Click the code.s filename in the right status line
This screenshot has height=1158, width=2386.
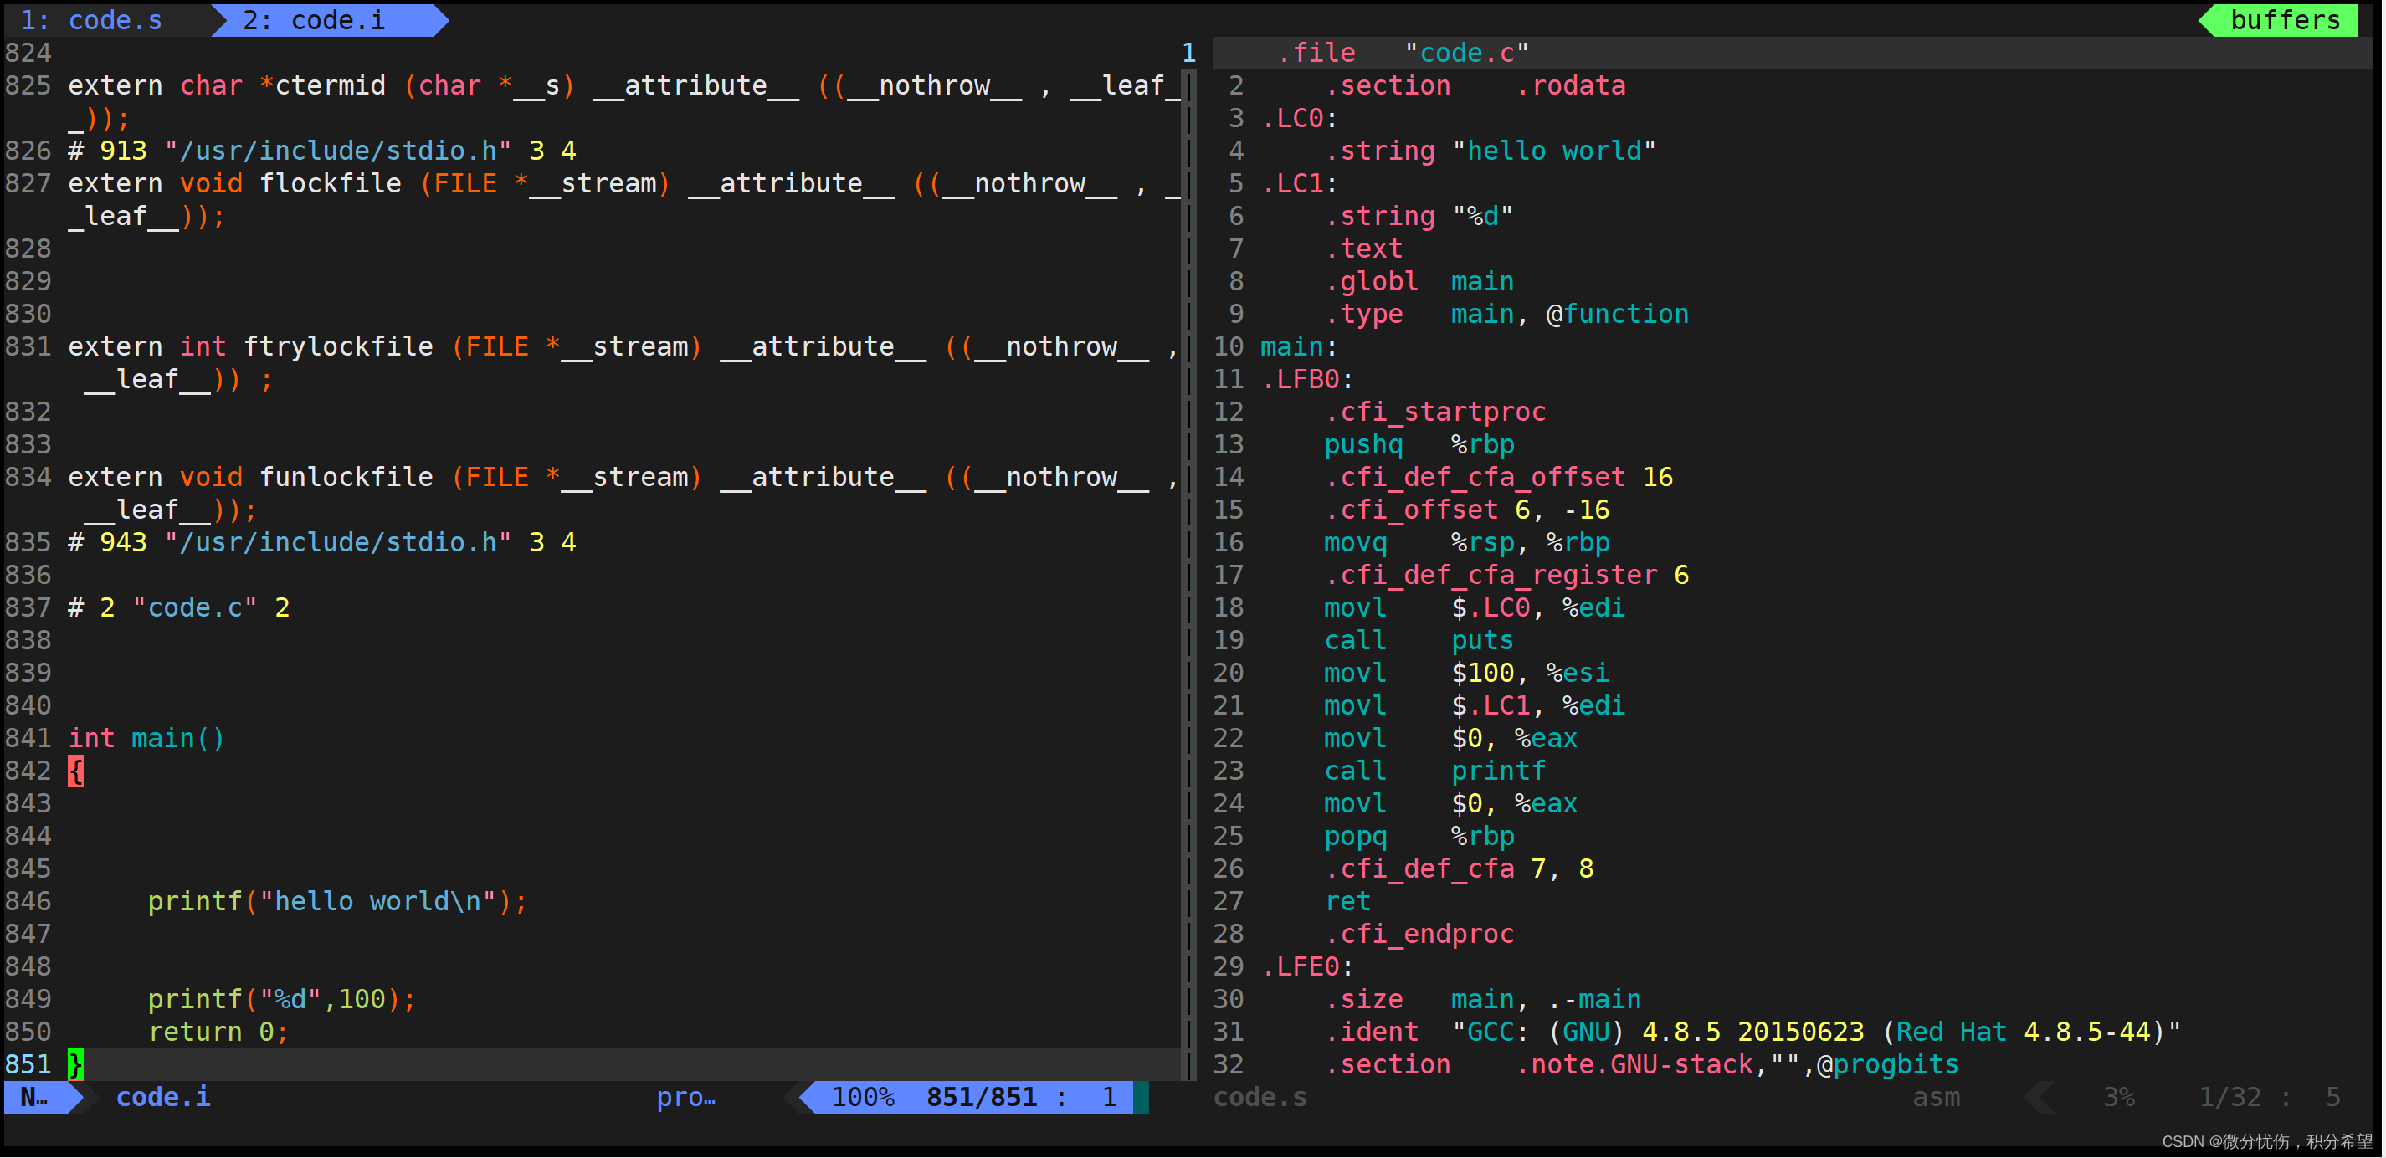[1260, 1097]
